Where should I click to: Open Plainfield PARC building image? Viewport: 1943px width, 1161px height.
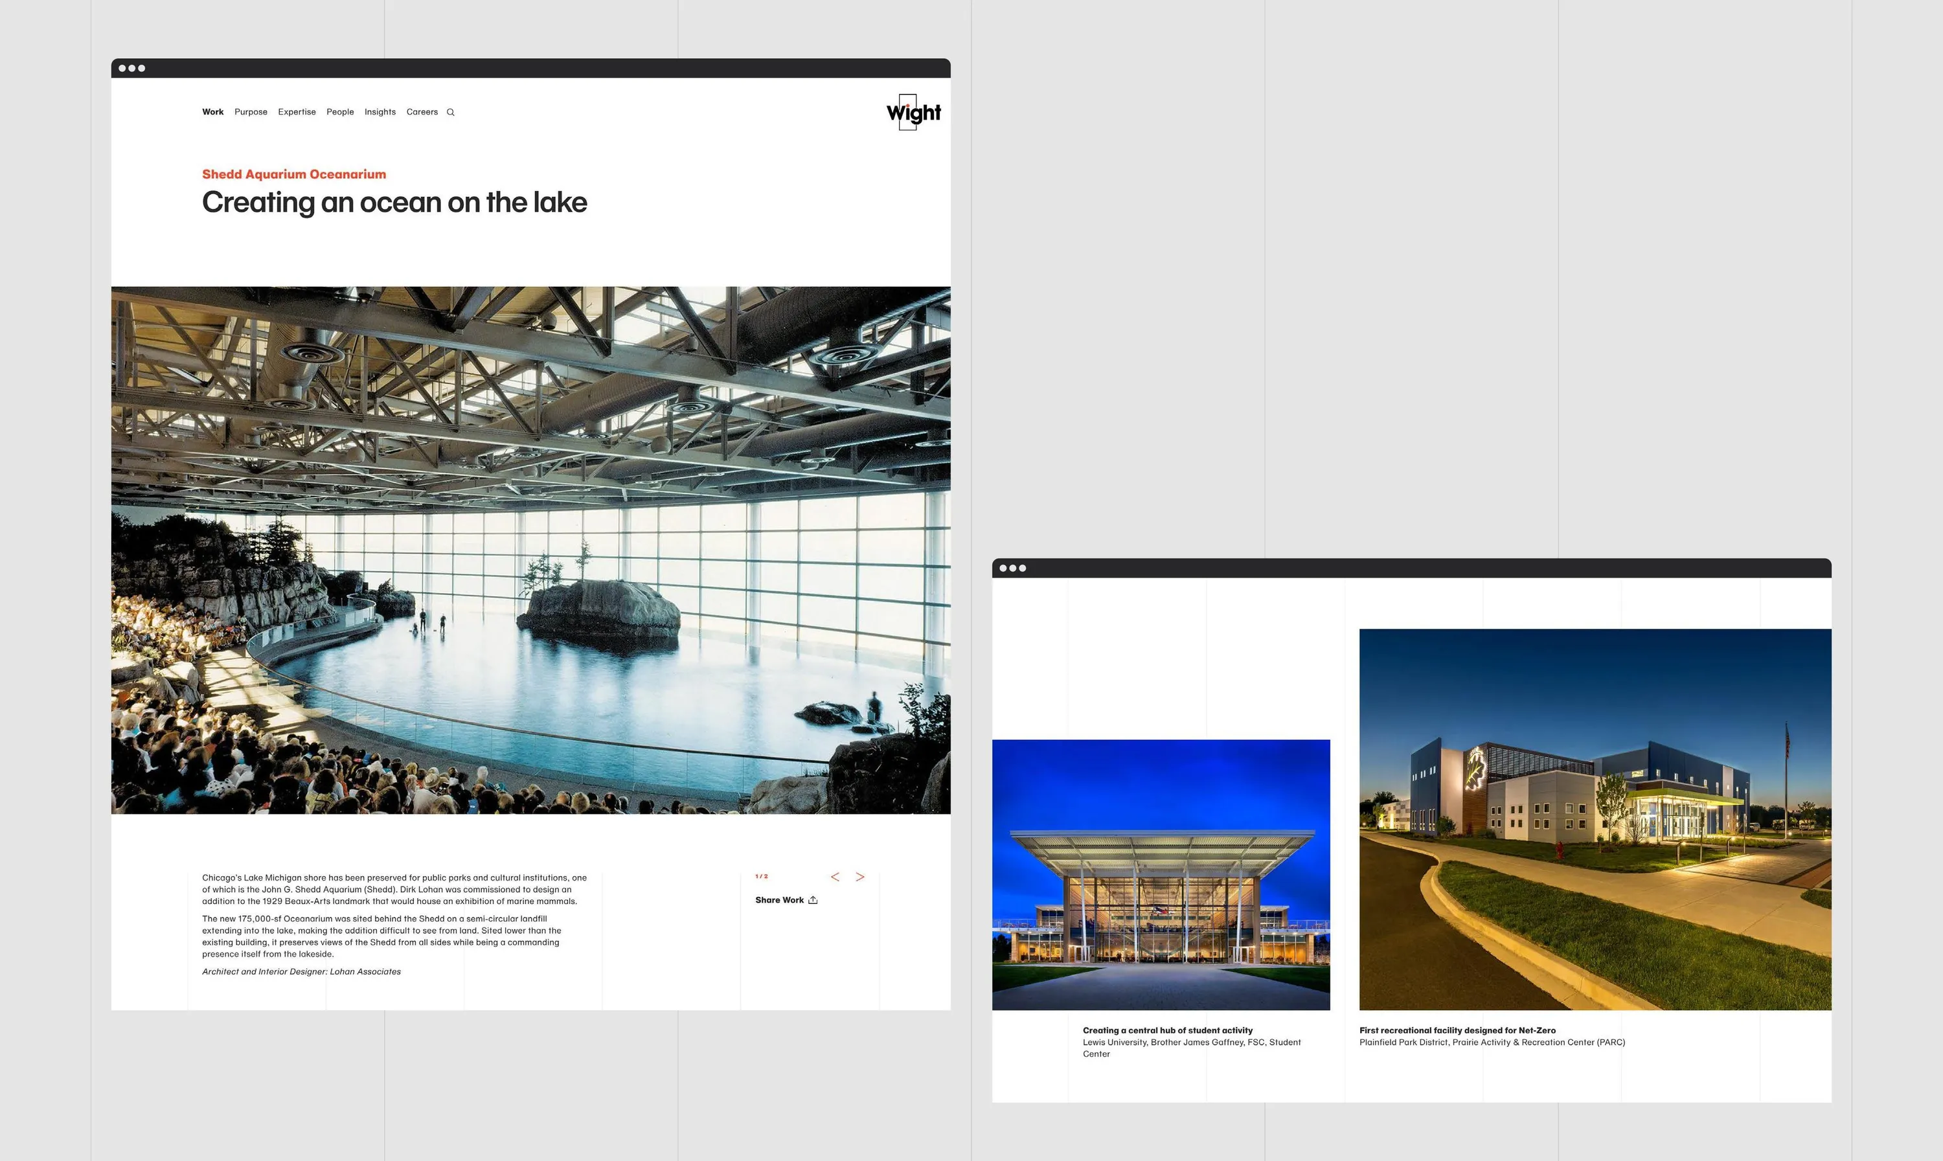click(x=1596, y=819)
